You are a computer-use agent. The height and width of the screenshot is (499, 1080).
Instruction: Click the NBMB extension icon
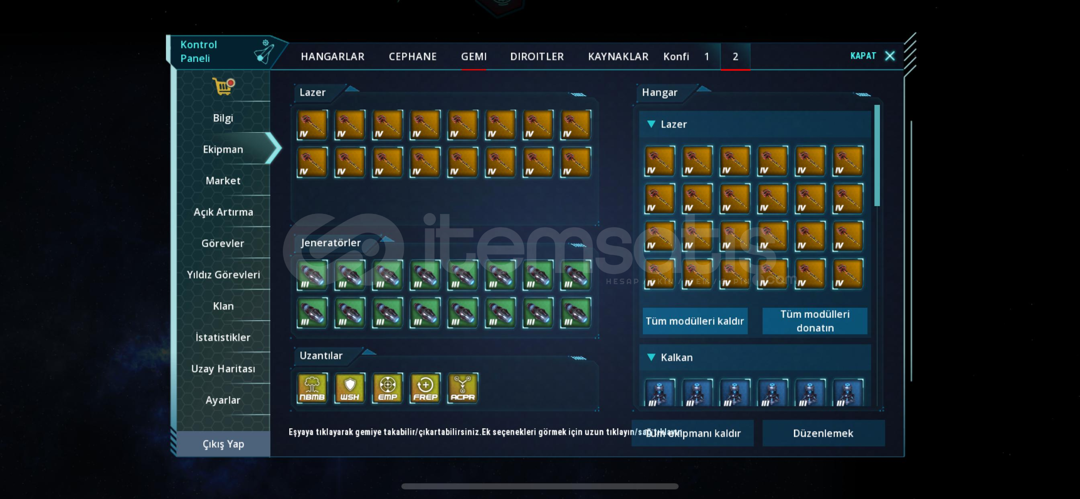pyautogui.click(x=312, y=388)
